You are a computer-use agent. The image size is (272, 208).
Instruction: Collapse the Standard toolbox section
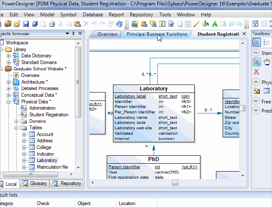(256, 53)
